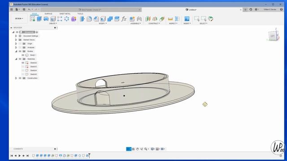Click the purple Derive icon in Create
287x161 pixels.
pos(74,19)
